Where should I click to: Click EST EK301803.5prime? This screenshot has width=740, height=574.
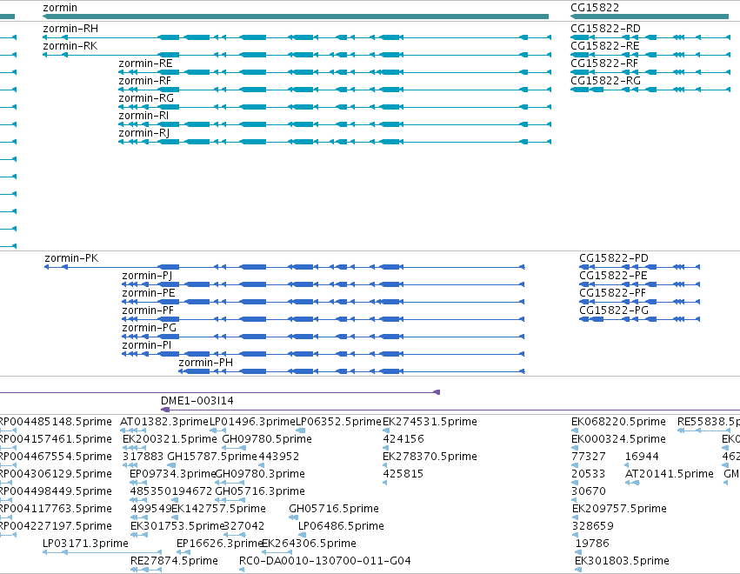[622, 561]
